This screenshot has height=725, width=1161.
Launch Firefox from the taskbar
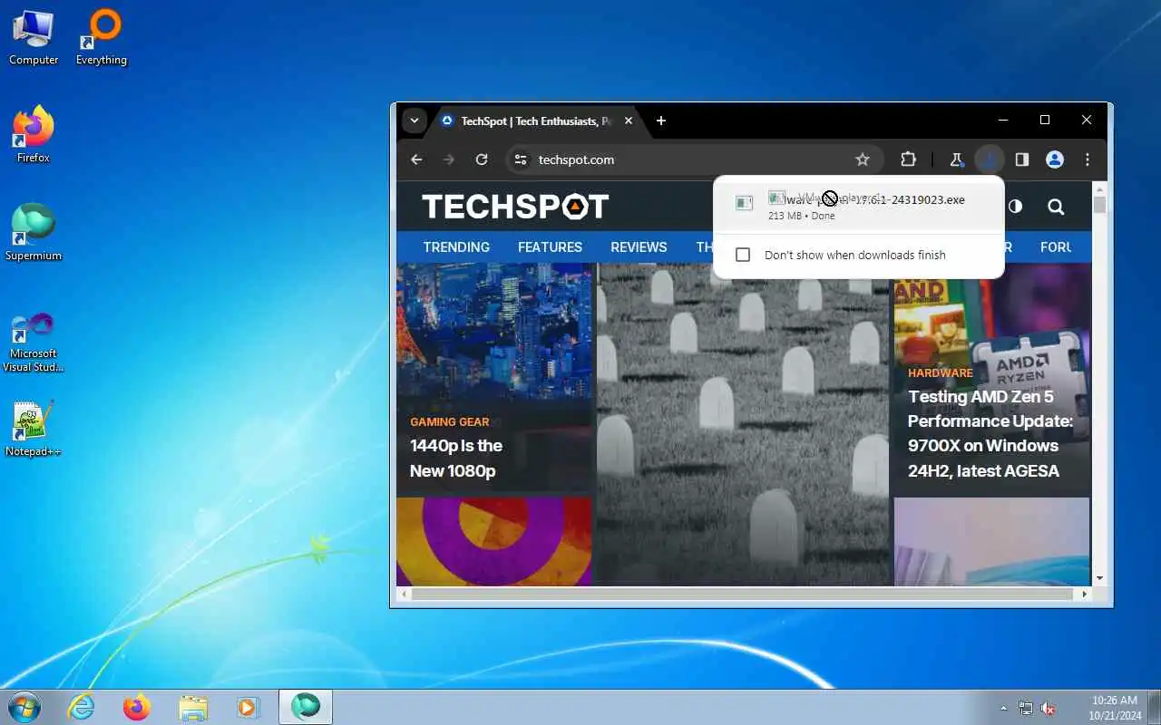[137, 707]
